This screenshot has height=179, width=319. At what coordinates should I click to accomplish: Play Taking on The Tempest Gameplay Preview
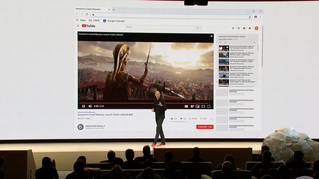click(237, 68)
